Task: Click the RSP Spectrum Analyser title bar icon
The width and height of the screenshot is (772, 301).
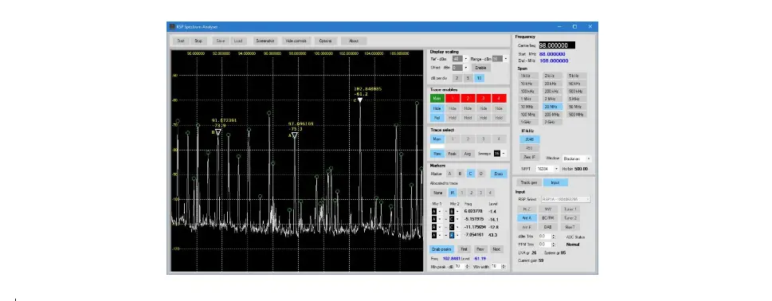Action: click(172, 26)
